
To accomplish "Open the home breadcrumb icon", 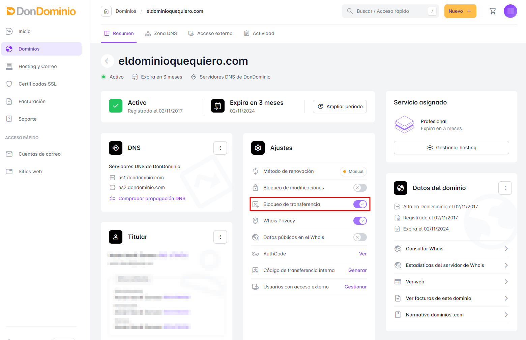I will (106, 11).
